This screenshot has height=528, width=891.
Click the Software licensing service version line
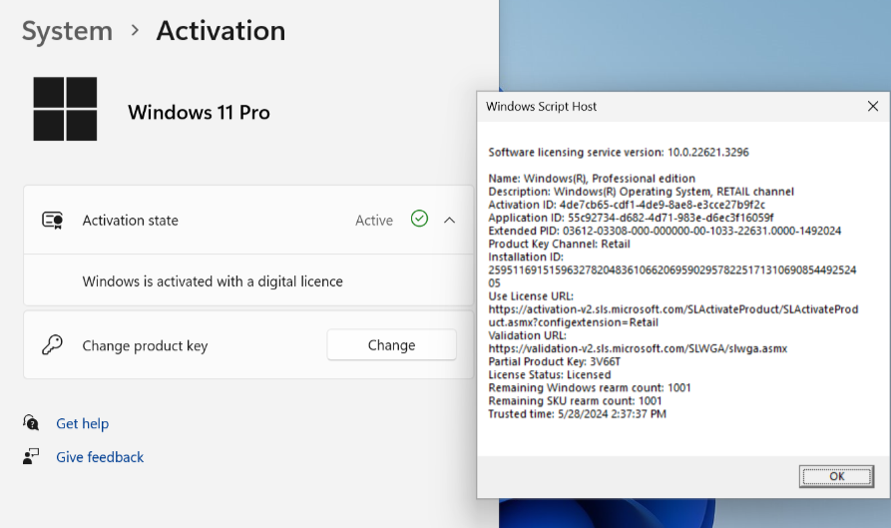[619, 153]
